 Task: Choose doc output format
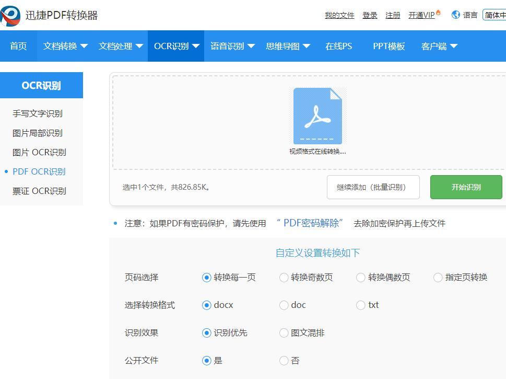[x=284, y=305]
